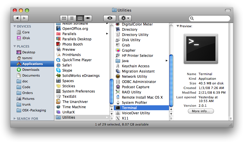The height and width of the screenshot is (143, 243).
Task: Expand the SEARCH FOR sidebar section
Action: point(15,119)
